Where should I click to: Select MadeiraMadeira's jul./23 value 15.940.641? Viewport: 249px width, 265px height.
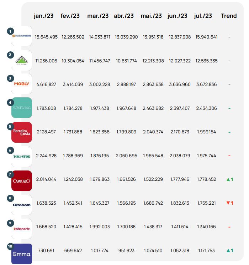[x=206, y=37]
